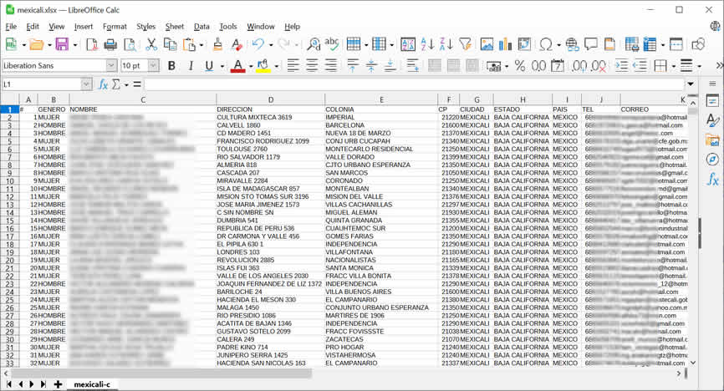This screenshot has width=724, height=391.
Task: Insert a hyperlink
Action: (572, 44)
